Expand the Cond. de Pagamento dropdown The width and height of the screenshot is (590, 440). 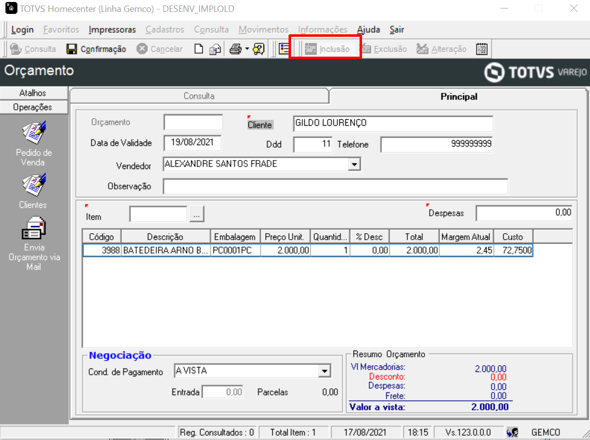click(324, 371)
